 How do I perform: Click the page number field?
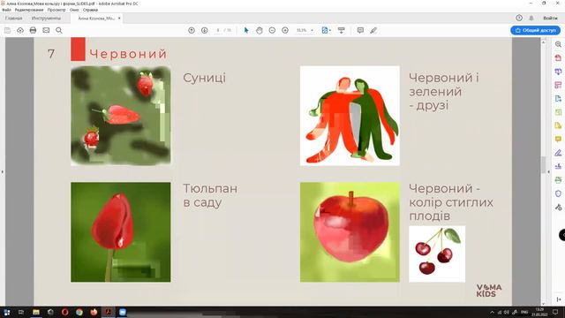click(x=218, y=30)
